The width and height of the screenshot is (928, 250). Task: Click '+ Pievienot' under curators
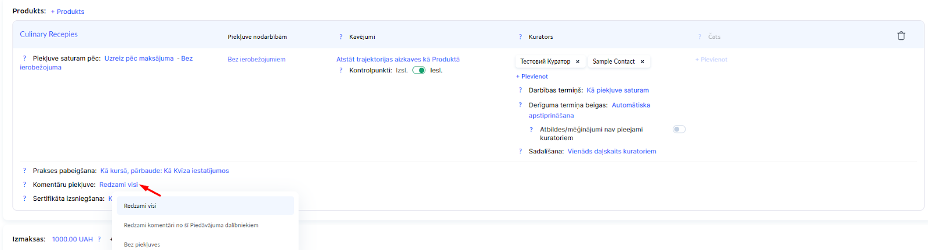point(532,76)
